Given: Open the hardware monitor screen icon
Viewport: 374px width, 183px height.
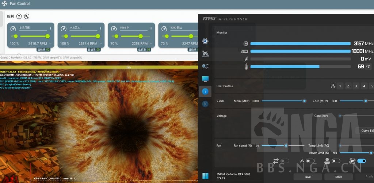Looking at the screenshot, I should pos(205,79).
